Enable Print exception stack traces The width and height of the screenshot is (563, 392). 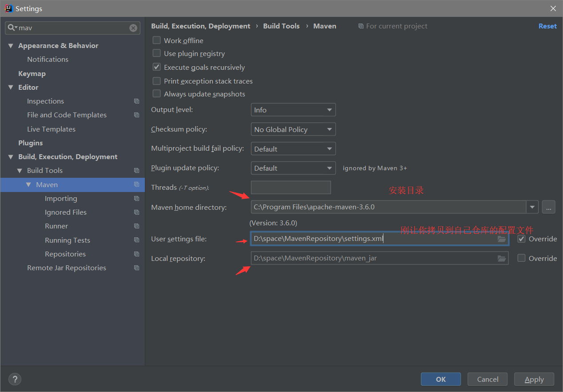point(156,81)
